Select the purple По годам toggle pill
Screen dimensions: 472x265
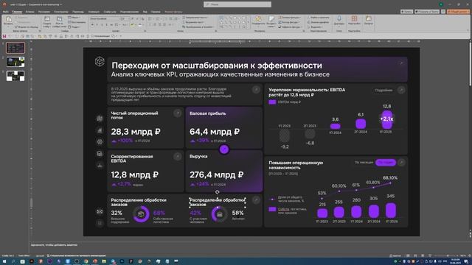[x=386, y=162]
